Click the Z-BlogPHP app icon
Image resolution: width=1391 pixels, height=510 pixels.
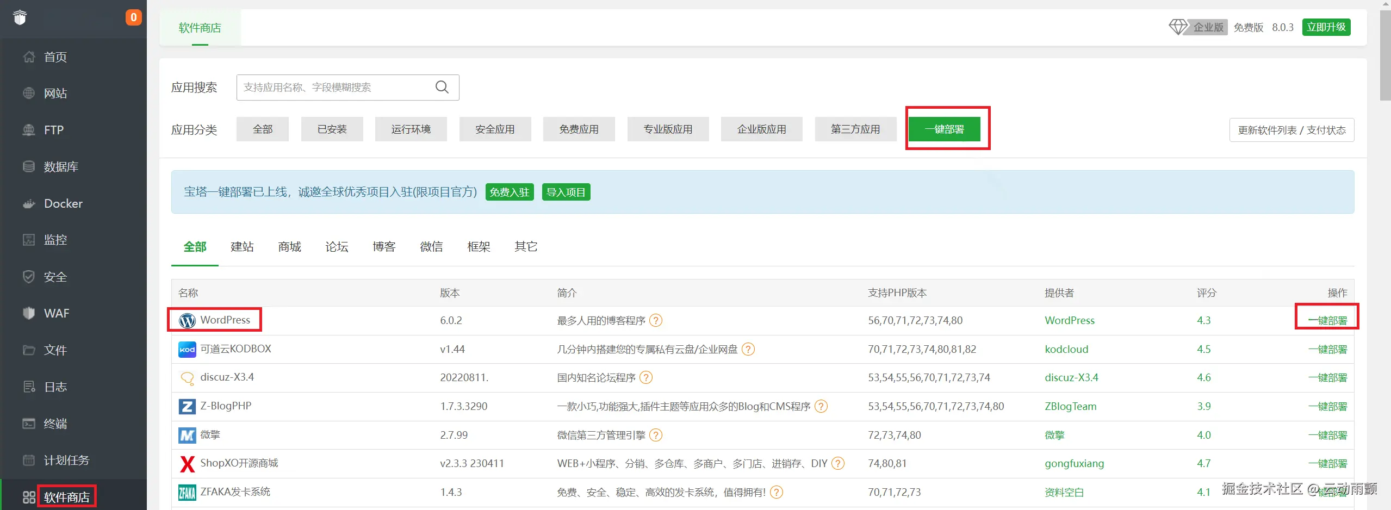coord(187,406)
